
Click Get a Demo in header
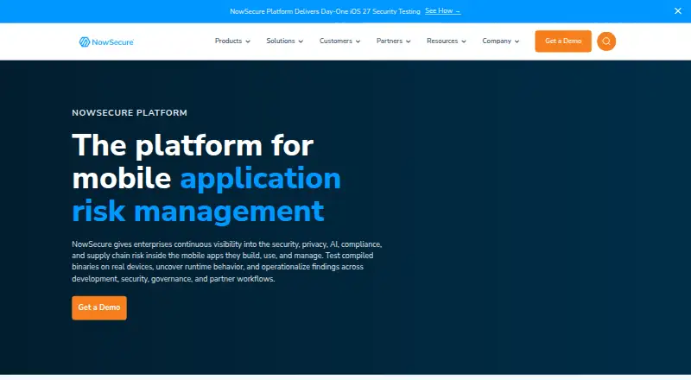click(x=563, y=41)
